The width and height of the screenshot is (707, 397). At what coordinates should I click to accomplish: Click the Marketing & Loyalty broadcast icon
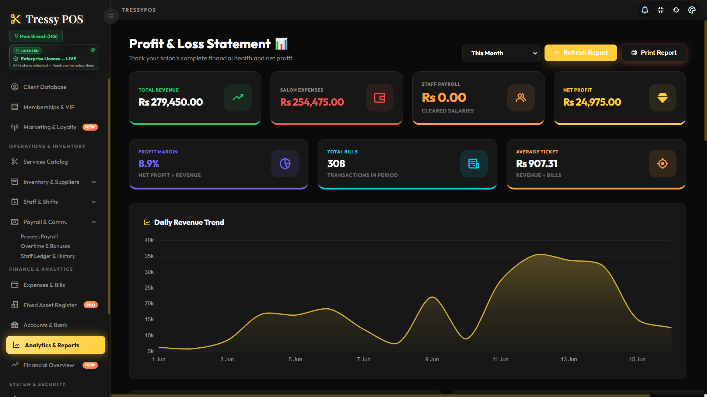(15, 127)
